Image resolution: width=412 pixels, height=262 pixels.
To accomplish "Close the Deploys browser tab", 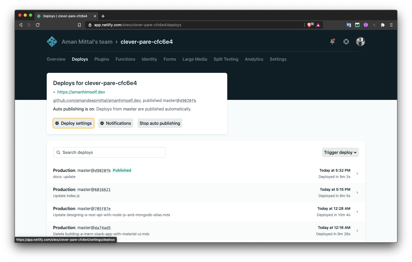I will pos(95,16).
